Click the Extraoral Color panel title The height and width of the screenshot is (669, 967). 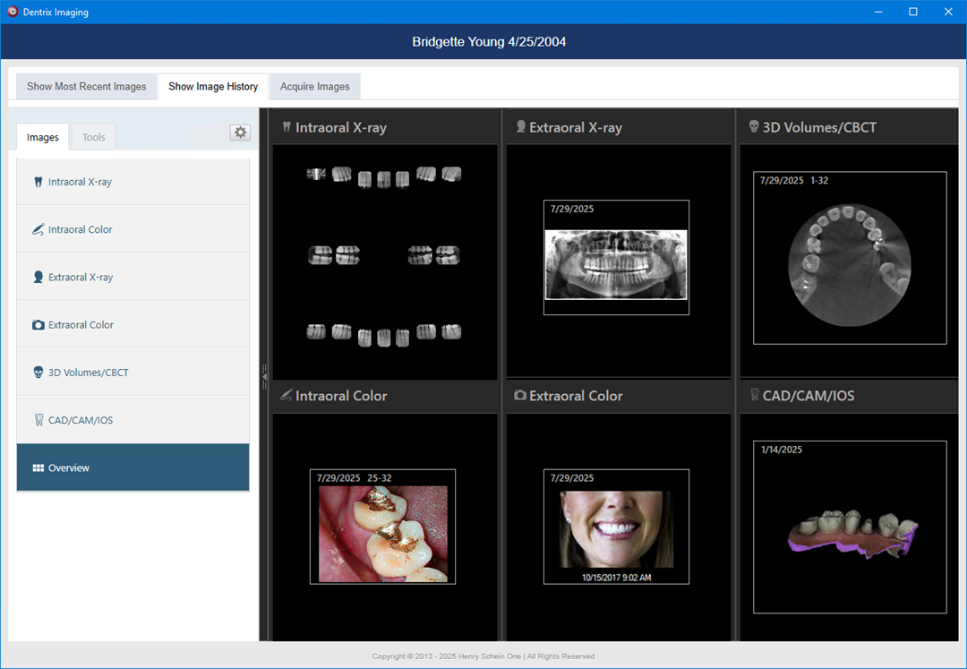(x=576, y=395)
